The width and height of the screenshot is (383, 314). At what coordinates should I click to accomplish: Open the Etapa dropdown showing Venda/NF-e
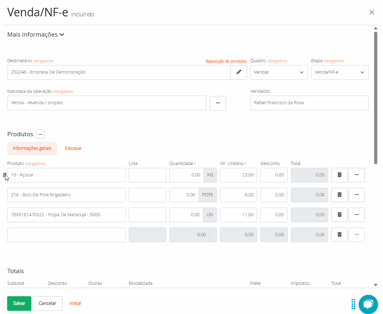(339, 72)
